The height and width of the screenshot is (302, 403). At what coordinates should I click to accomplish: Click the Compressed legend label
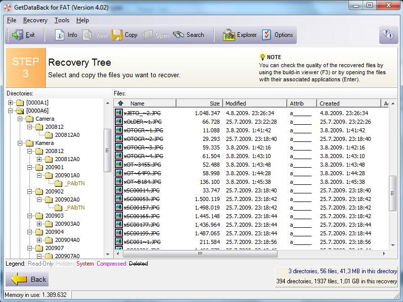pyautogui.click(x=111, y=264)
